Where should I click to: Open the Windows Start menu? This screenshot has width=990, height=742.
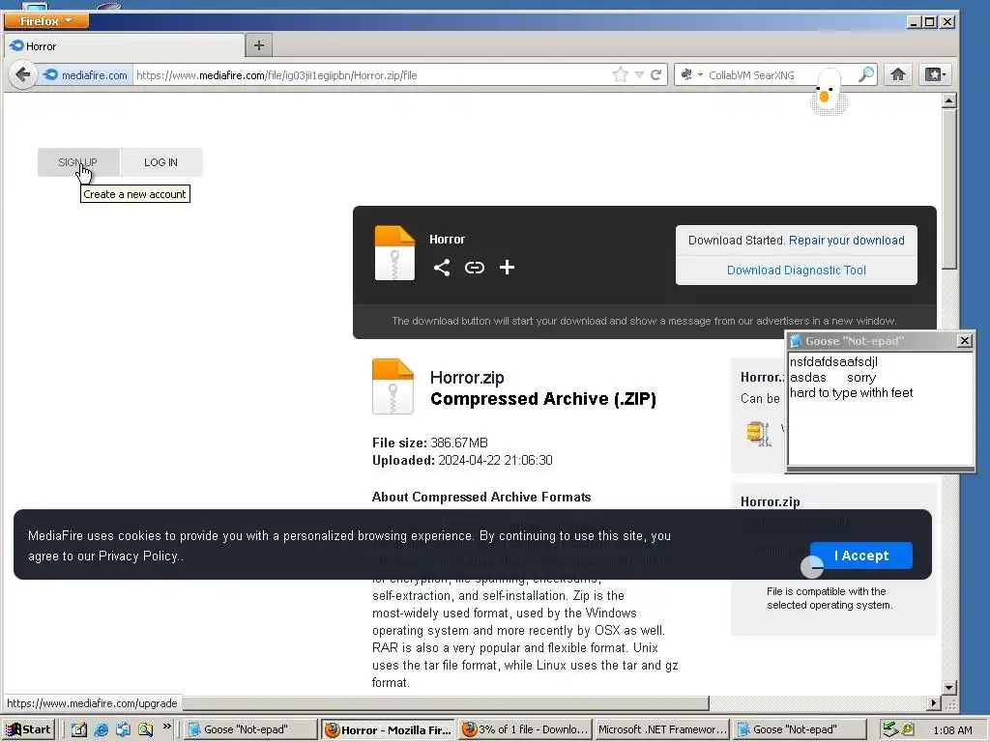tap(28, 729)
